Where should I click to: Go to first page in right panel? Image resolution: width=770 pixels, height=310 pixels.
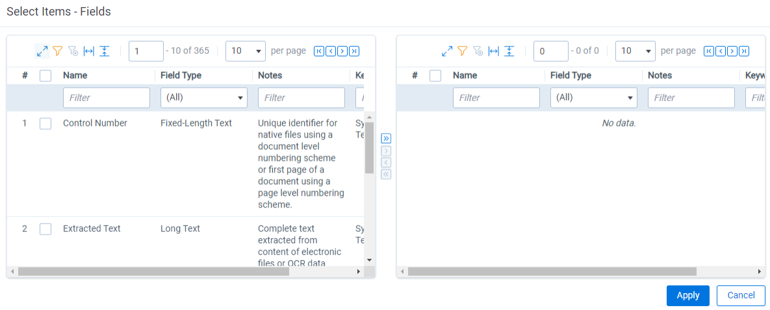point(709,51)
